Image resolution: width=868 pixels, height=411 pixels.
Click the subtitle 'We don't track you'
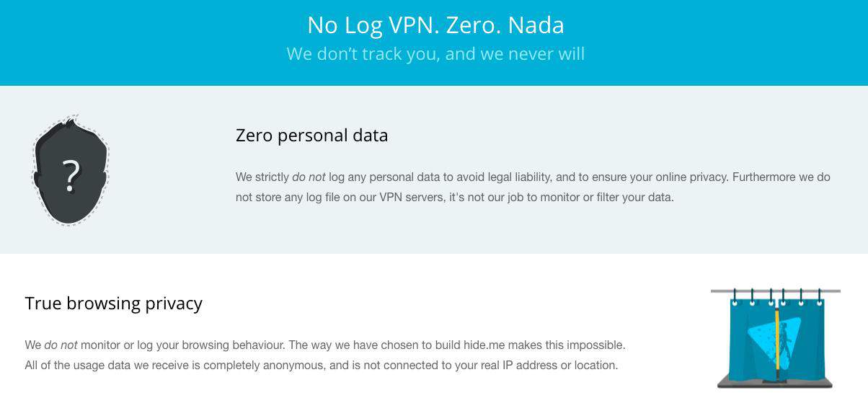coord(435,54)
